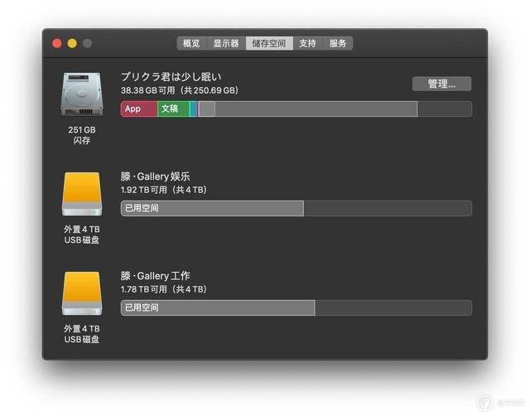Click the 251 GB 闪存 label
530x416 pixels.
[x=82, y=135]
